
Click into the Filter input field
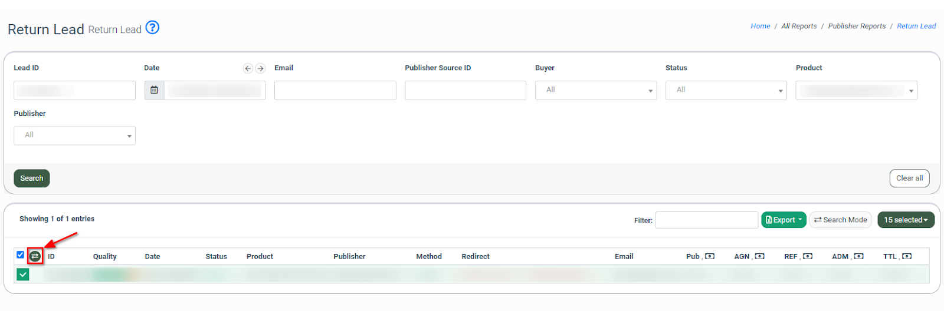tap(706, 220)
